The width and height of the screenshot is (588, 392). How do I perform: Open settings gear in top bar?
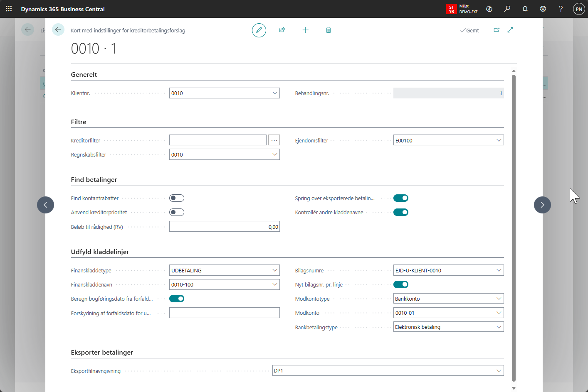pos(543,9)
